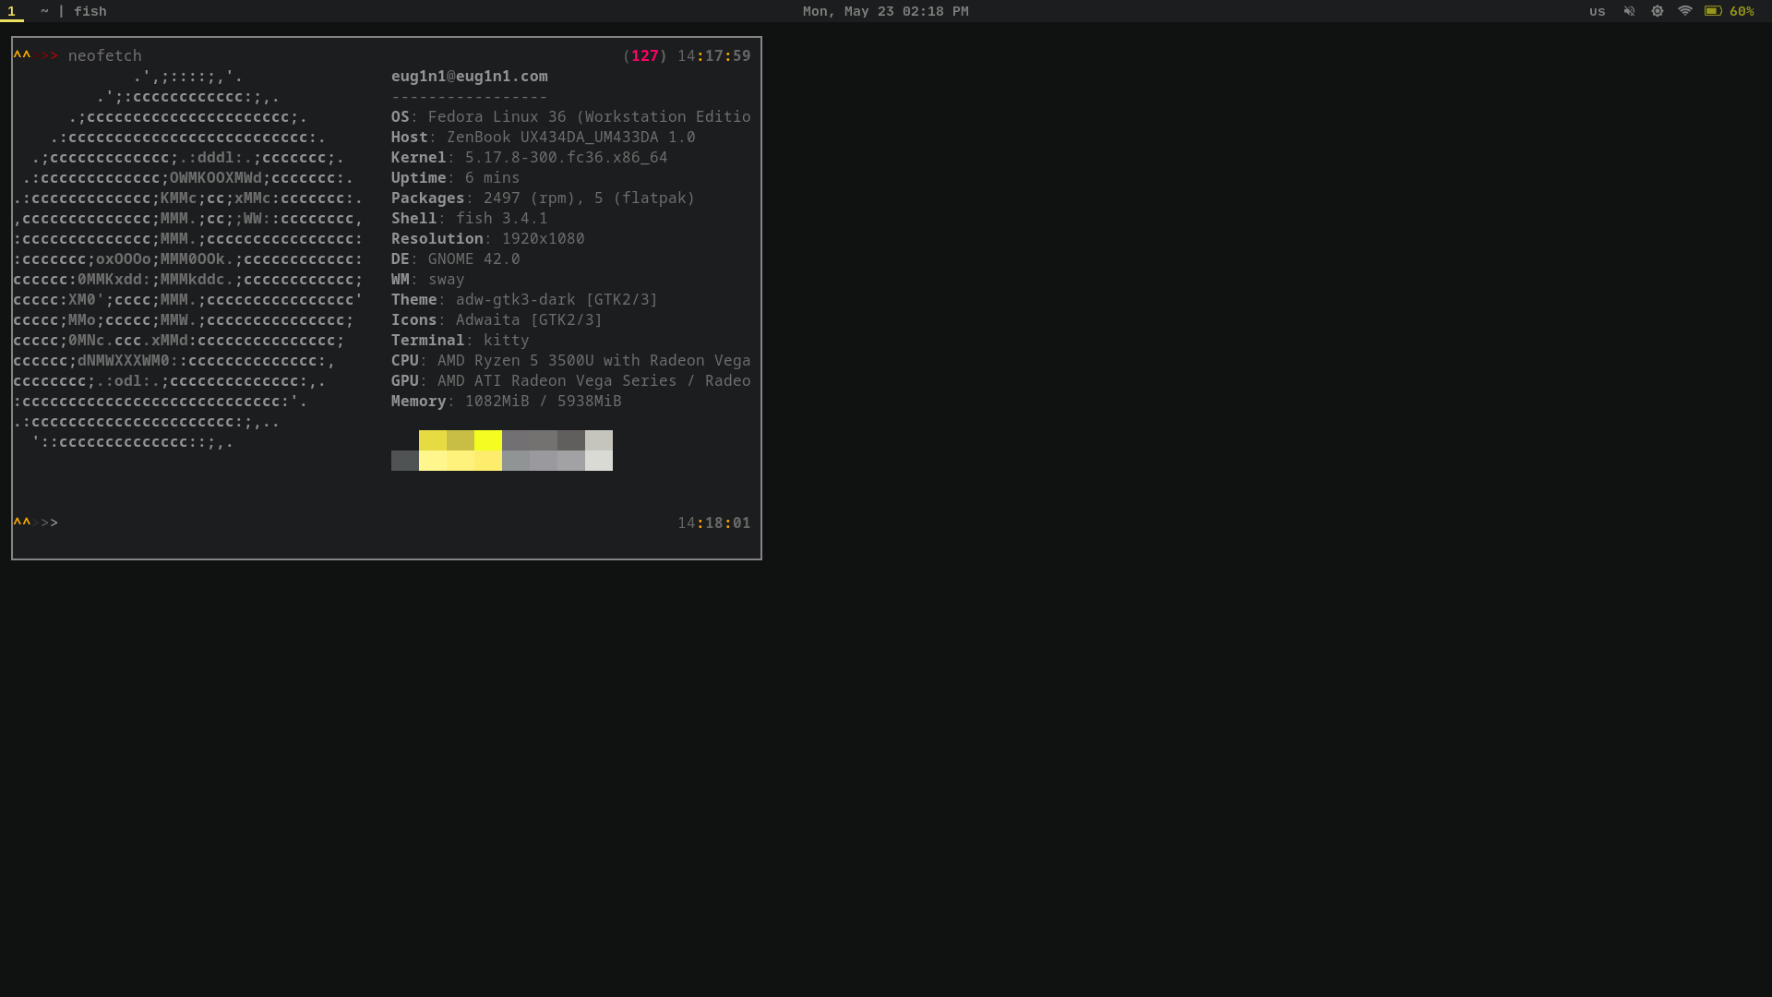Screen dimensions: 1772x997
Task: Click the Resolution: 1920x1080 line
Action: click(x=488, y=238)
